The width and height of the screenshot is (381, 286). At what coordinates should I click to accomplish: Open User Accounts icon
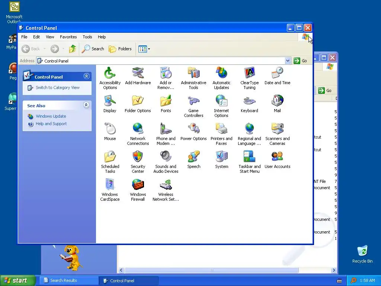(277, 157)
